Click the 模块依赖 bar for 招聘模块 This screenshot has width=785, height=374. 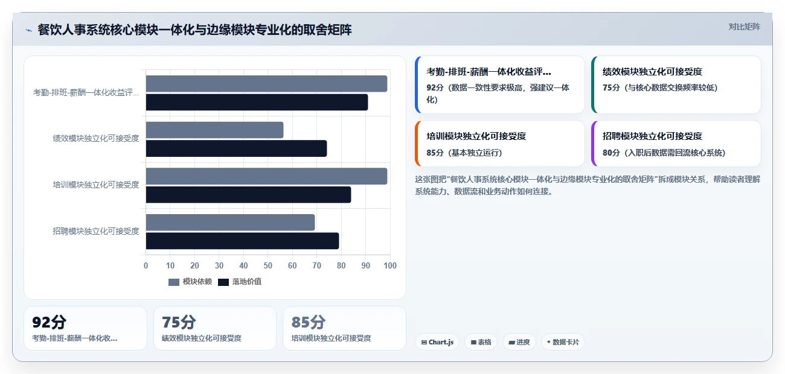(230, 222)
